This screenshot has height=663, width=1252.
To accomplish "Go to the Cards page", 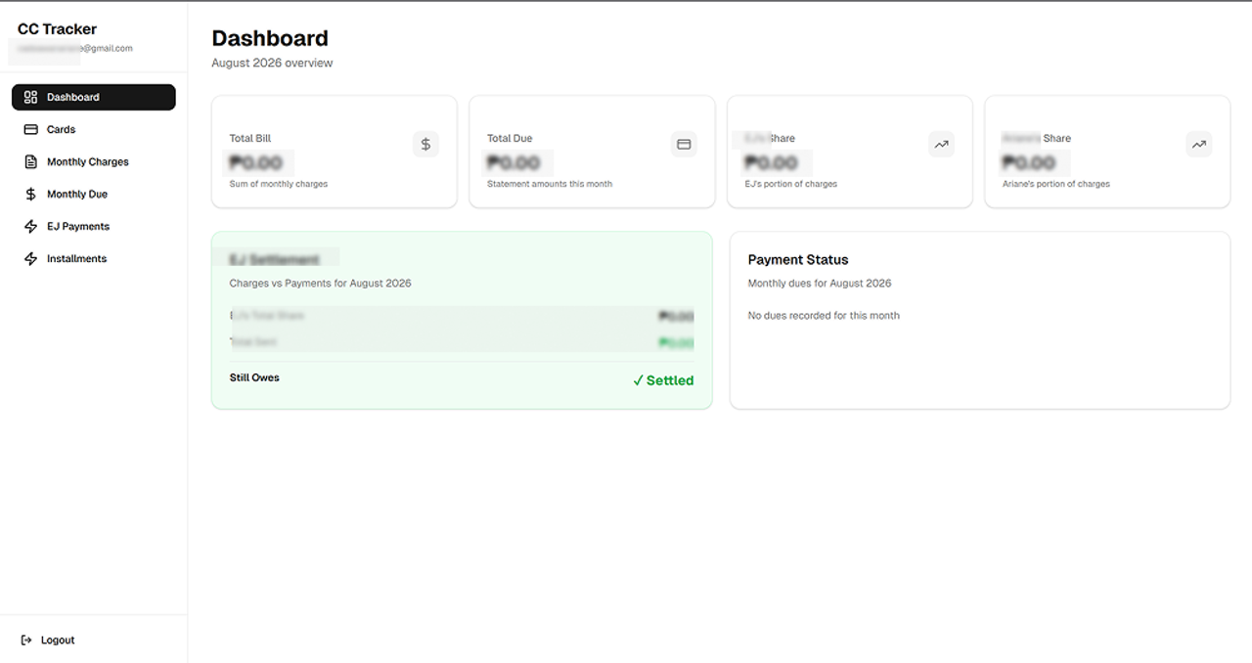I will click(94, 129).
